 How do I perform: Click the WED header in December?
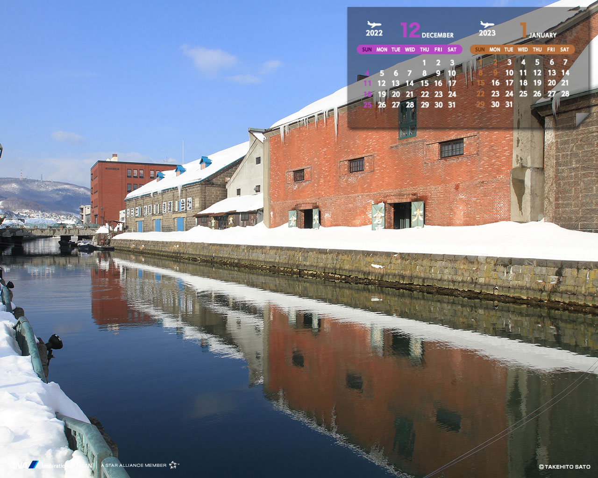[410, 49]
